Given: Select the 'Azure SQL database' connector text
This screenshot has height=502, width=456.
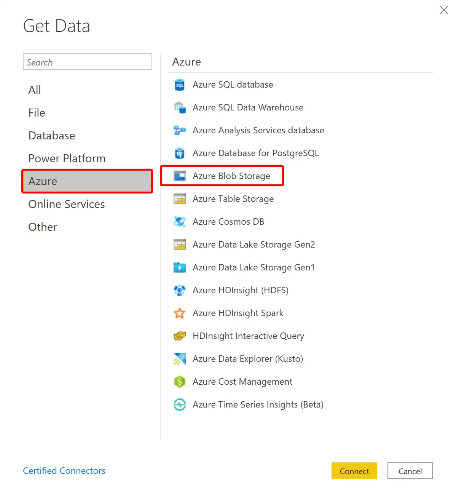Looking at the screenshot, I should 233,85.
